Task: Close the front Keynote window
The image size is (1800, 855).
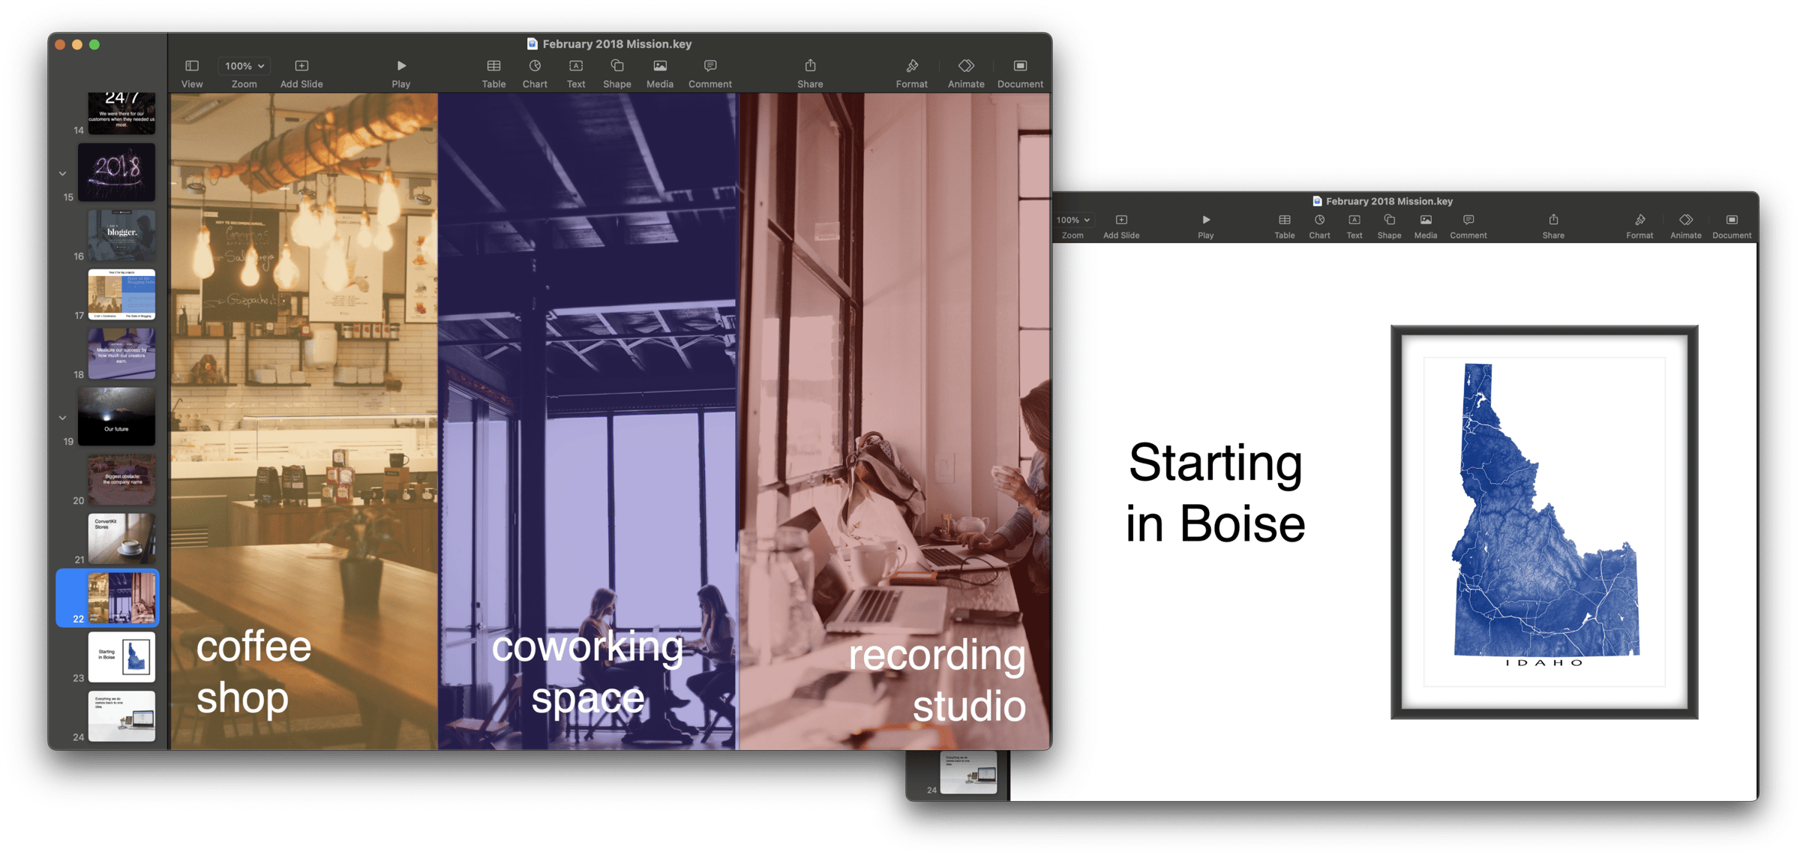Action: (x=60, y=45)
